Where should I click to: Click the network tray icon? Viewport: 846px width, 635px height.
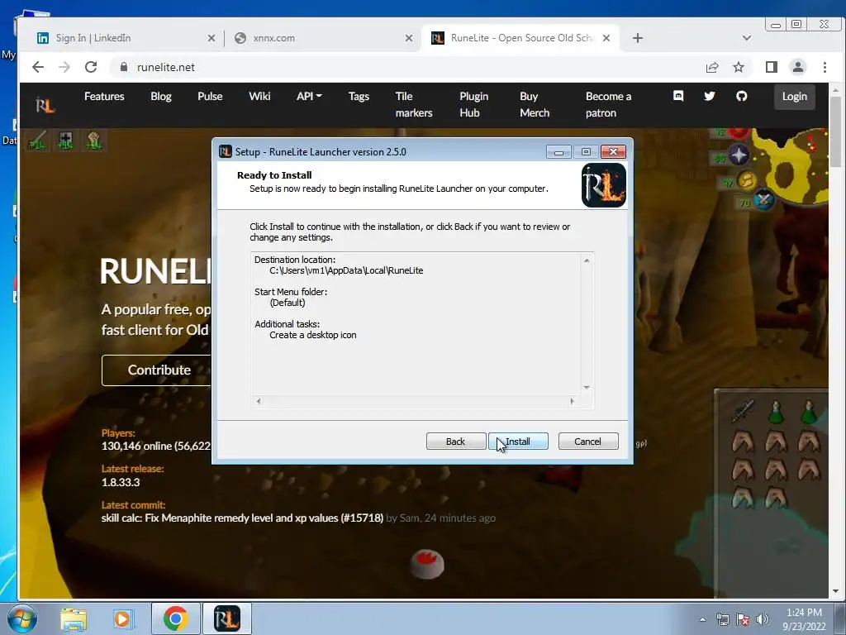tap(722, 619)
